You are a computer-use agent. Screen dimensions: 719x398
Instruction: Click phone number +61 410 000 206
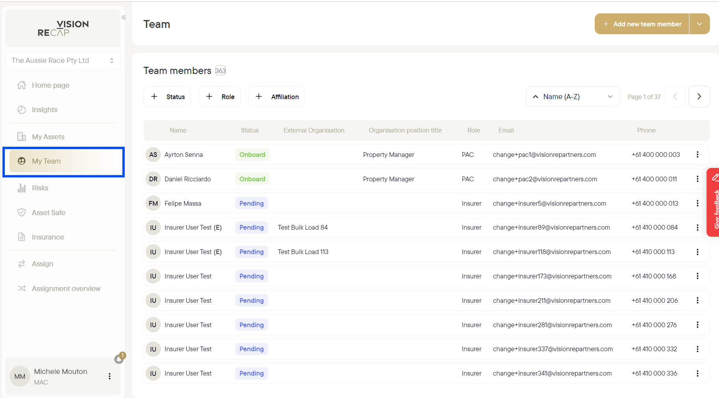(x=654, y=300)
